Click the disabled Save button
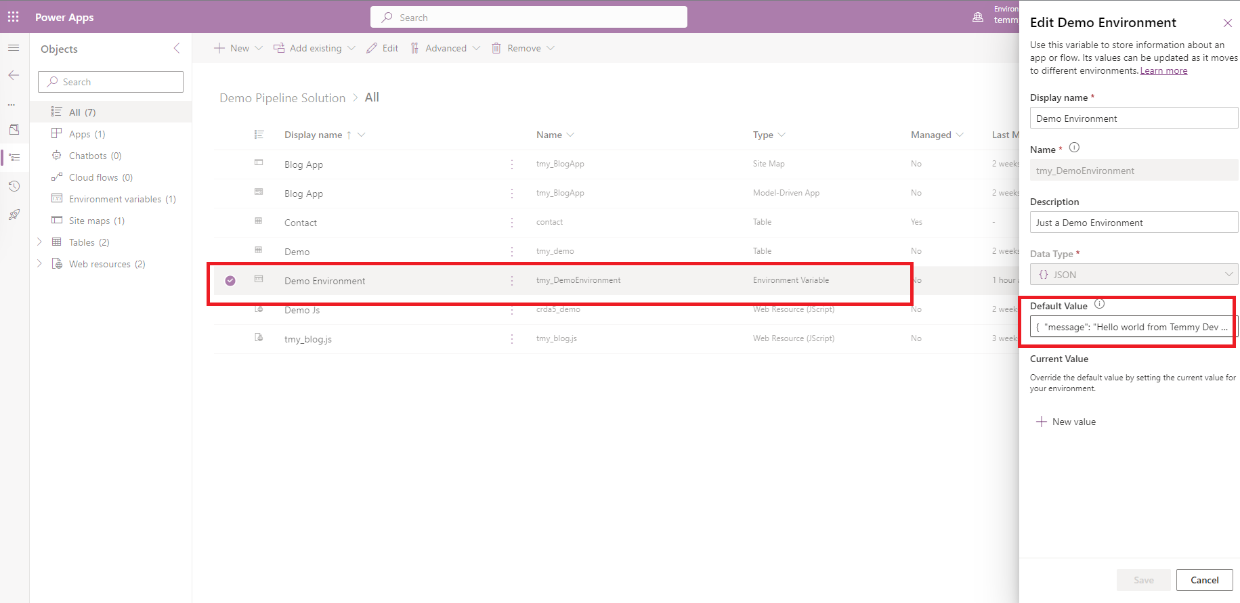 [1143, 580]
